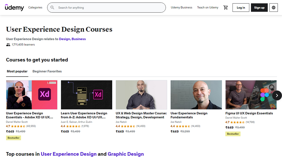Switch to Beginner Favorites tab

tap(47, 71)
